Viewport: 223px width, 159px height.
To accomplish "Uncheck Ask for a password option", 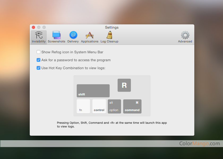I will click(38, 60).
